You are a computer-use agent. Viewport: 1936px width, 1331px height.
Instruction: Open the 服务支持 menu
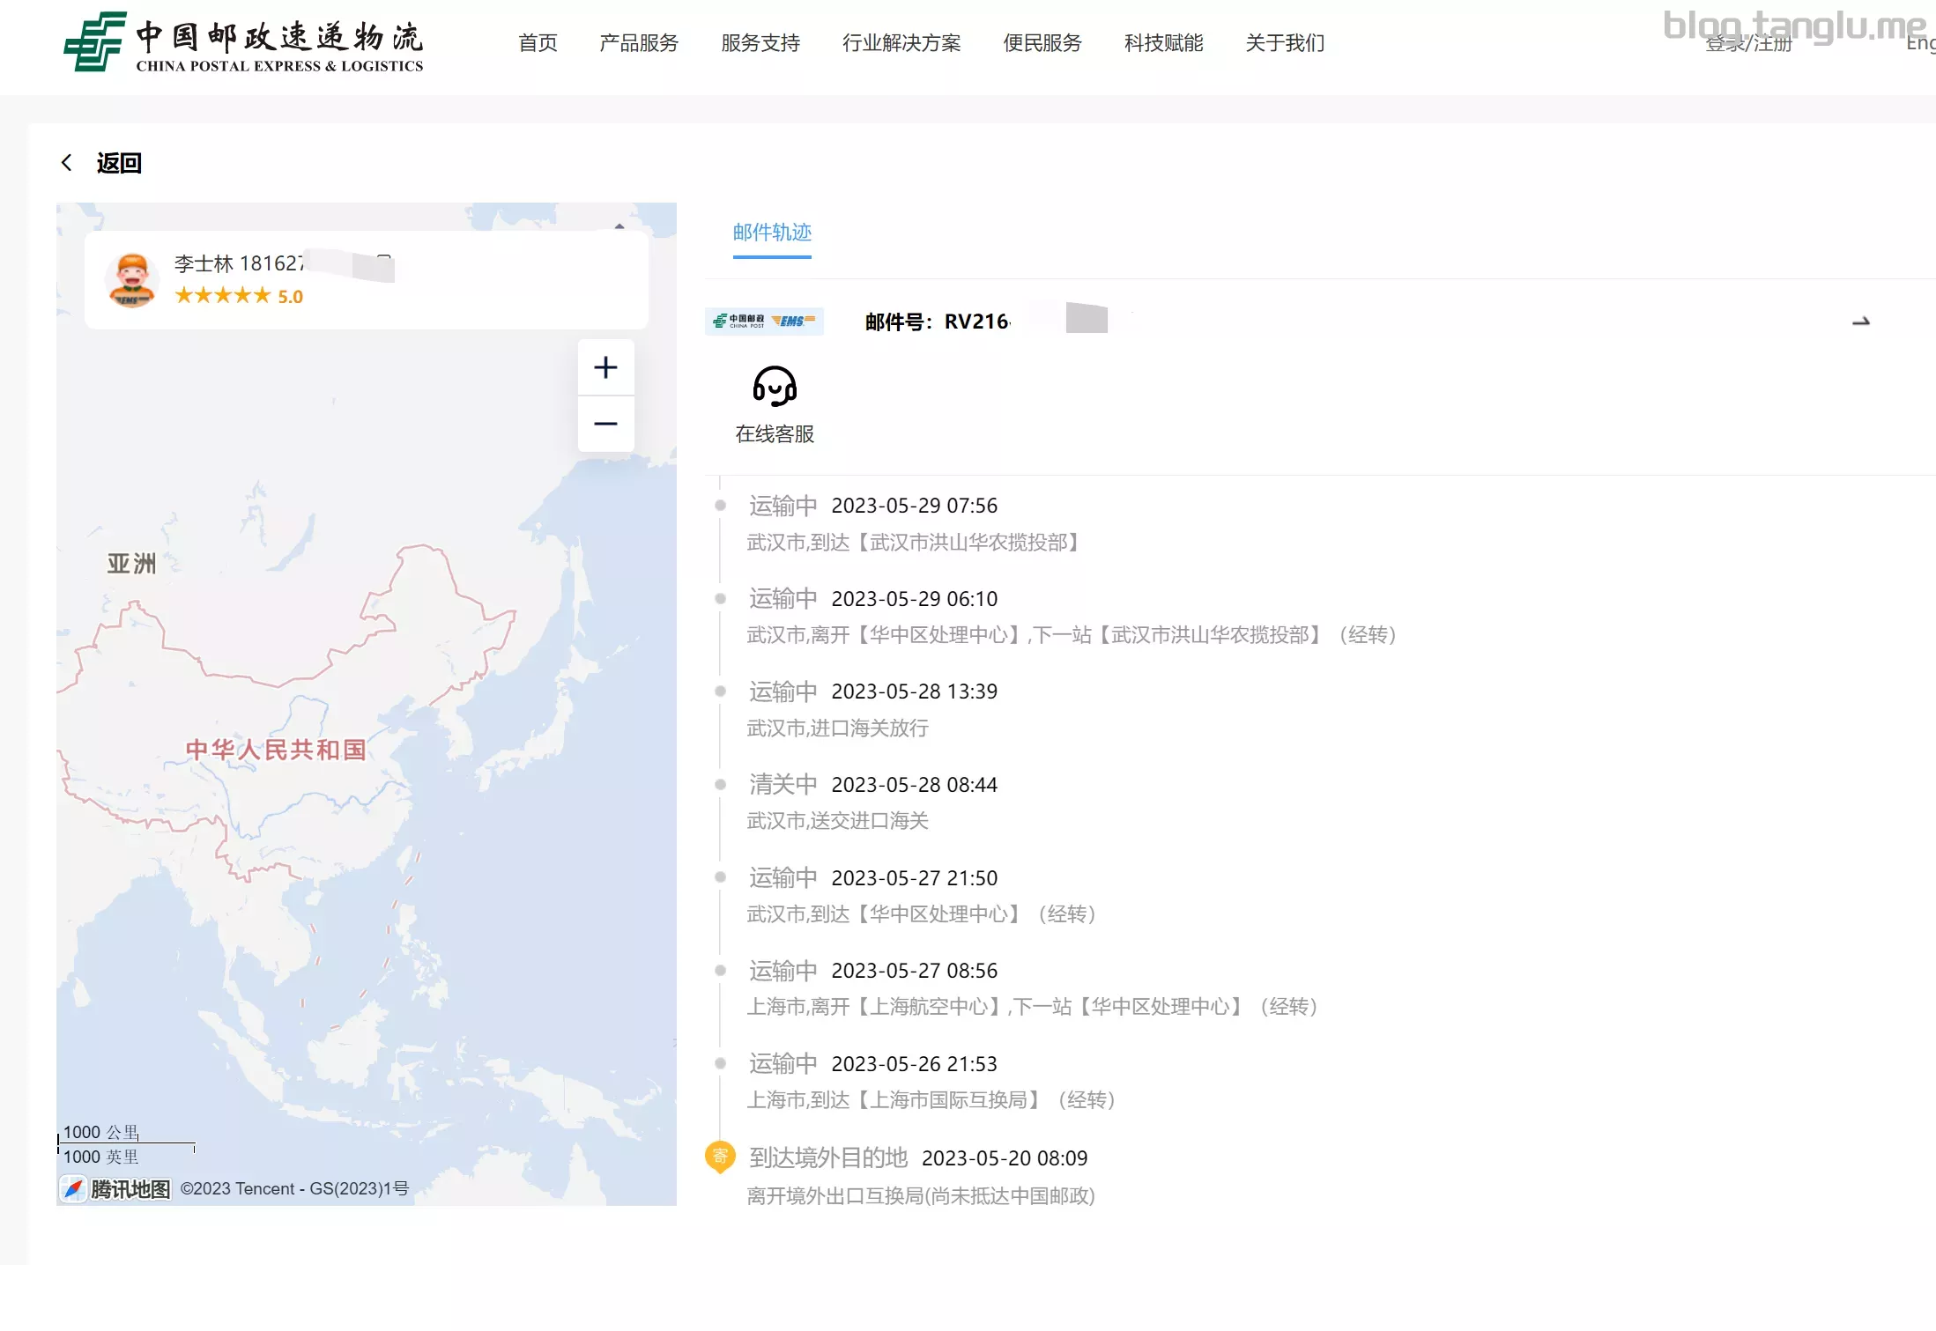pos(760,42)
